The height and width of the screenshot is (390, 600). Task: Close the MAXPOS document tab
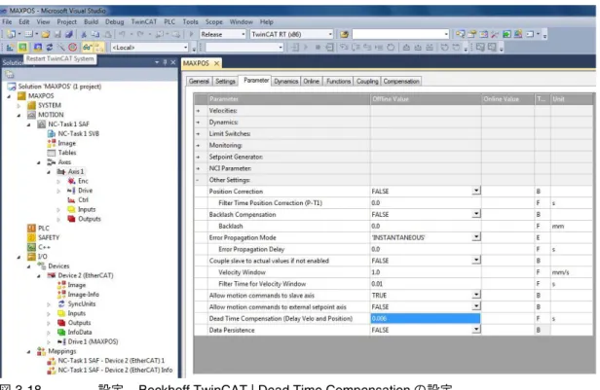coord(216,63)
